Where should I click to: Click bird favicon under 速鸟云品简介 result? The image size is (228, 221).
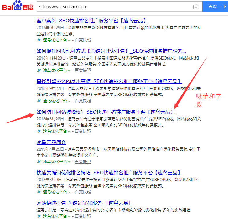coord(39,161)
